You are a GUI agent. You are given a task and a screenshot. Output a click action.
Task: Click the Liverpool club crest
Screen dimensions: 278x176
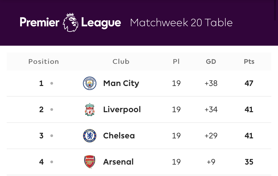pos(90,109)
